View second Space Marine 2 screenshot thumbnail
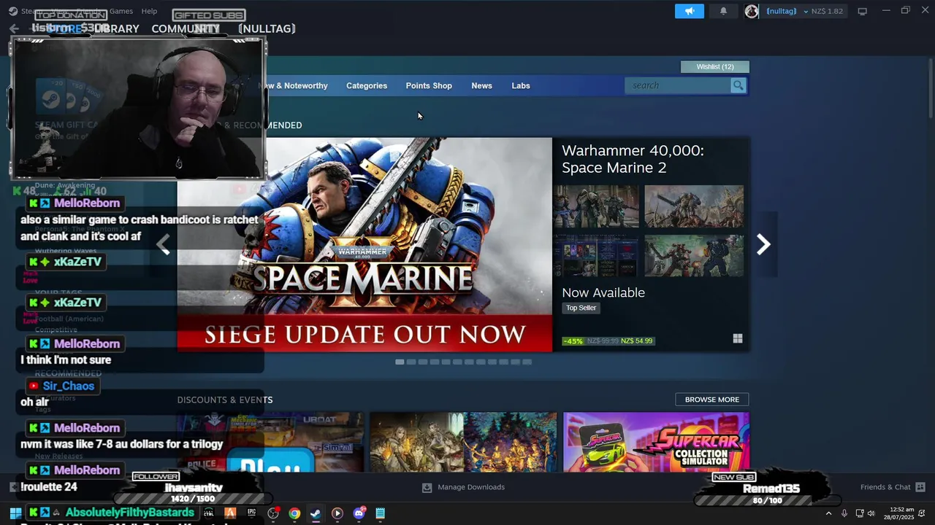Screen dimensions: 935x525 click(x=694, y=206)
